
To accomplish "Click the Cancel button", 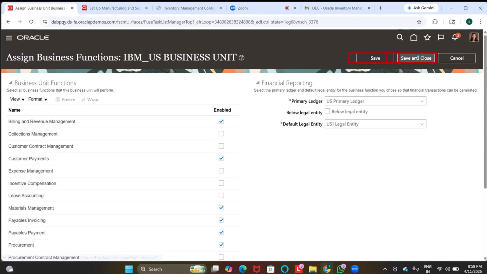I will [x=457, y=58].
